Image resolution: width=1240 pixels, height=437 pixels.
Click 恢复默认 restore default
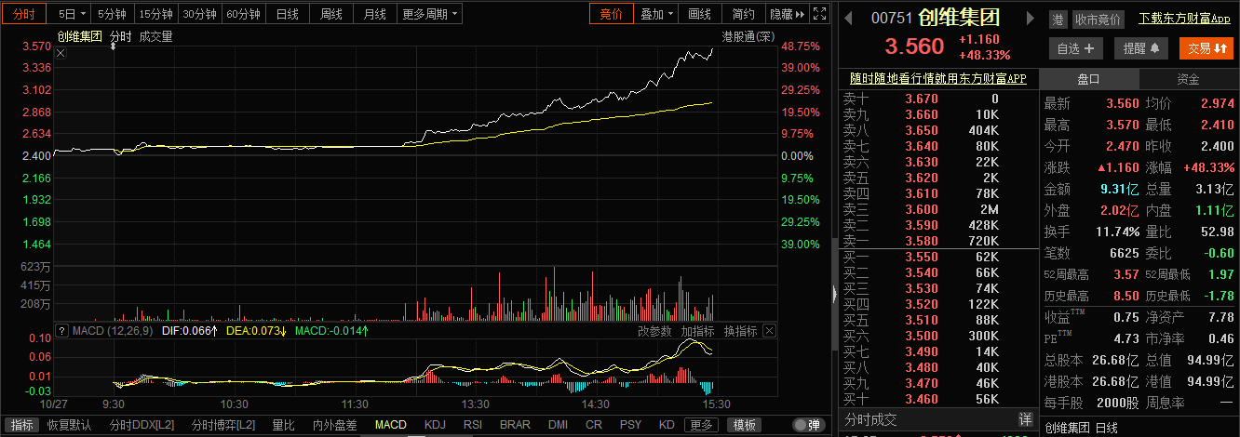pyautogui.click(x=69, y=425)
